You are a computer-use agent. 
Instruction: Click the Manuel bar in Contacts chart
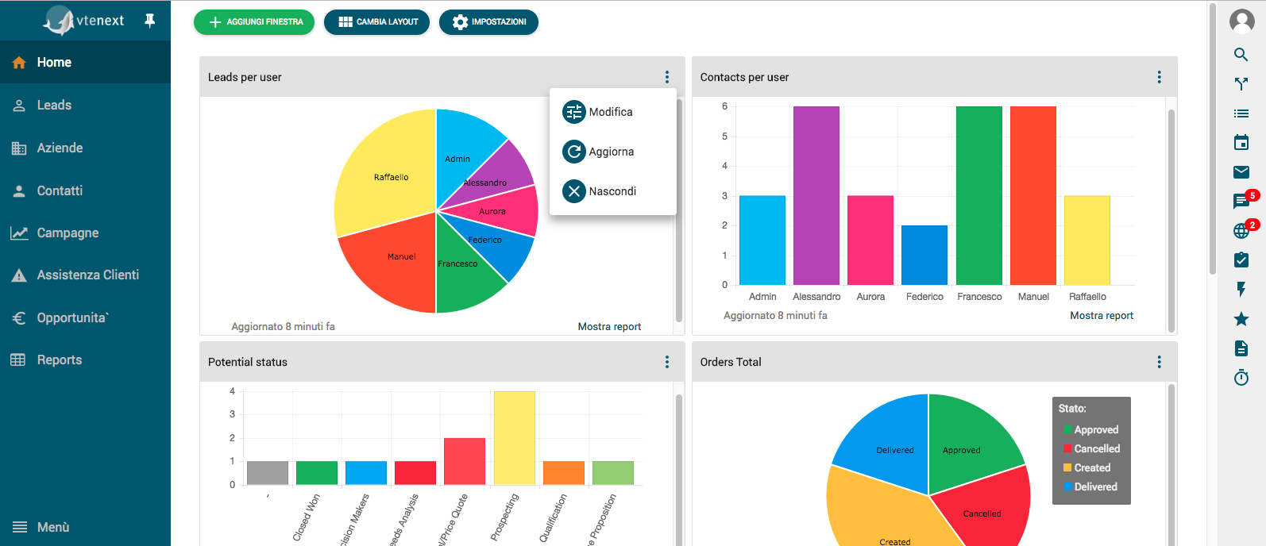point(1033,195)
